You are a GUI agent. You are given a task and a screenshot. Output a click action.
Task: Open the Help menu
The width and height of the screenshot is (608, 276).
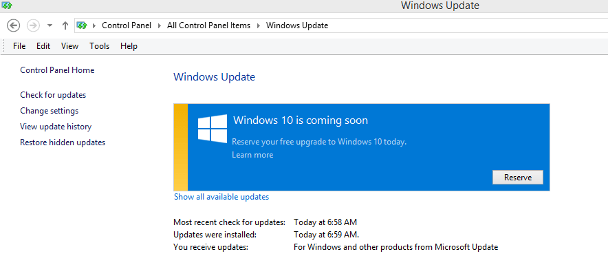point(129,46)
